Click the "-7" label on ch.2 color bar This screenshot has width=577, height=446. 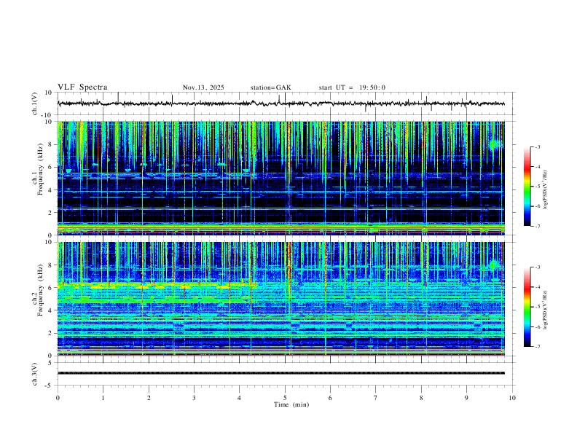[x=538, y=347]
